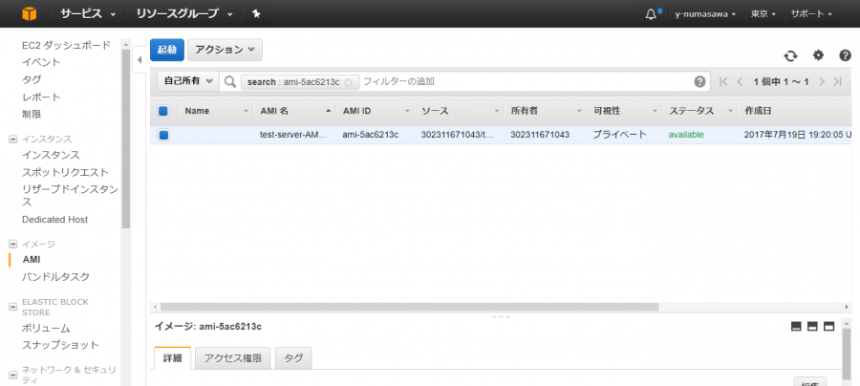The height and width of the screenshot is (386, 860).
Task: Open the 可視性 column dropdown arrow
Action: [655, 111]
